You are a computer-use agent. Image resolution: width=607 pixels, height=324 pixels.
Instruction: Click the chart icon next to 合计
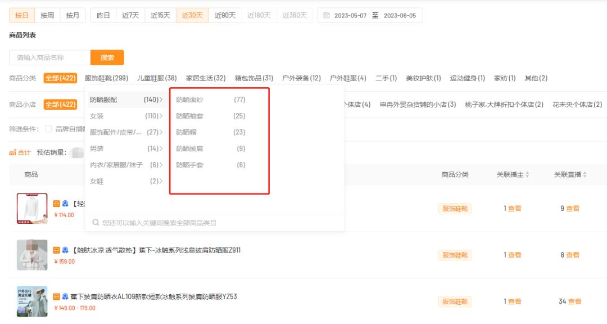(12, 152)
